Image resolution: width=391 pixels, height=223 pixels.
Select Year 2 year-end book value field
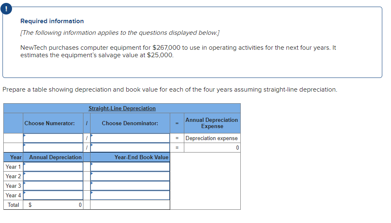click(x=130, y=176)
